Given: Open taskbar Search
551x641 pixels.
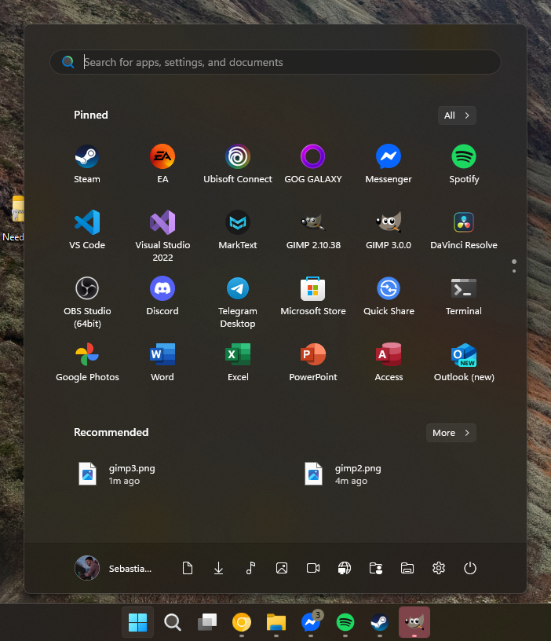Looking at the screenshot, I should tap(173, 622).
